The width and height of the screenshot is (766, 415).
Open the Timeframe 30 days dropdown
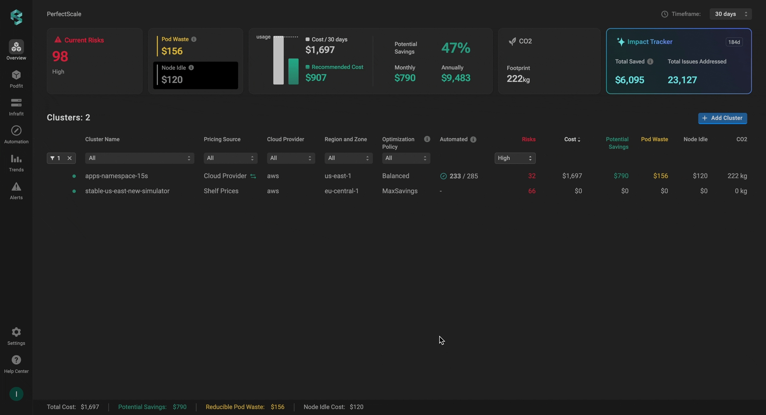tap(730, 14)
